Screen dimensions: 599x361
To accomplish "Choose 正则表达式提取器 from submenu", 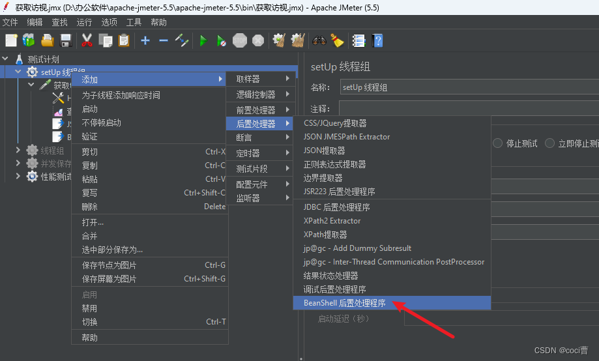I will point(392,164).
